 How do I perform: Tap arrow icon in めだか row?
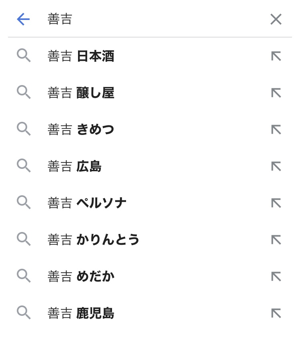(276, 277)
